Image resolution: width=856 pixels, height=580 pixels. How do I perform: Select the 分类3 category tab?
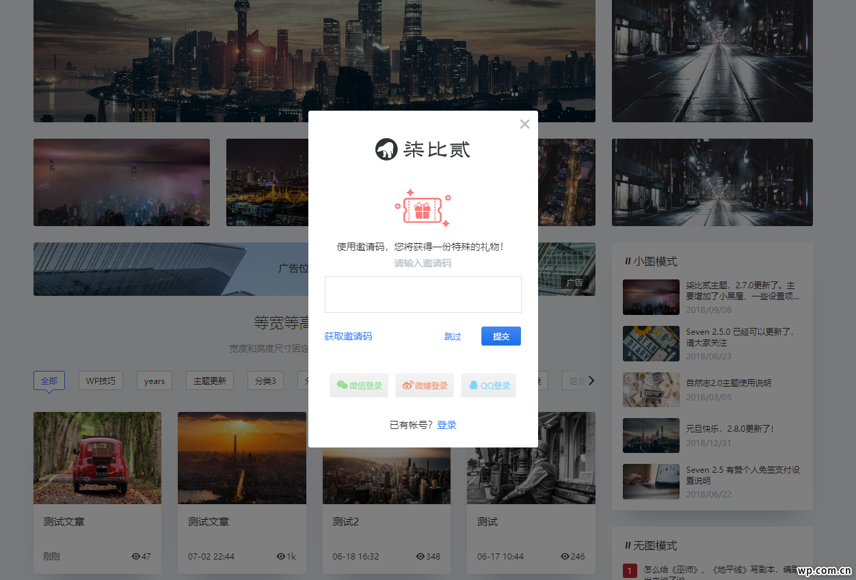coord(265,381)
